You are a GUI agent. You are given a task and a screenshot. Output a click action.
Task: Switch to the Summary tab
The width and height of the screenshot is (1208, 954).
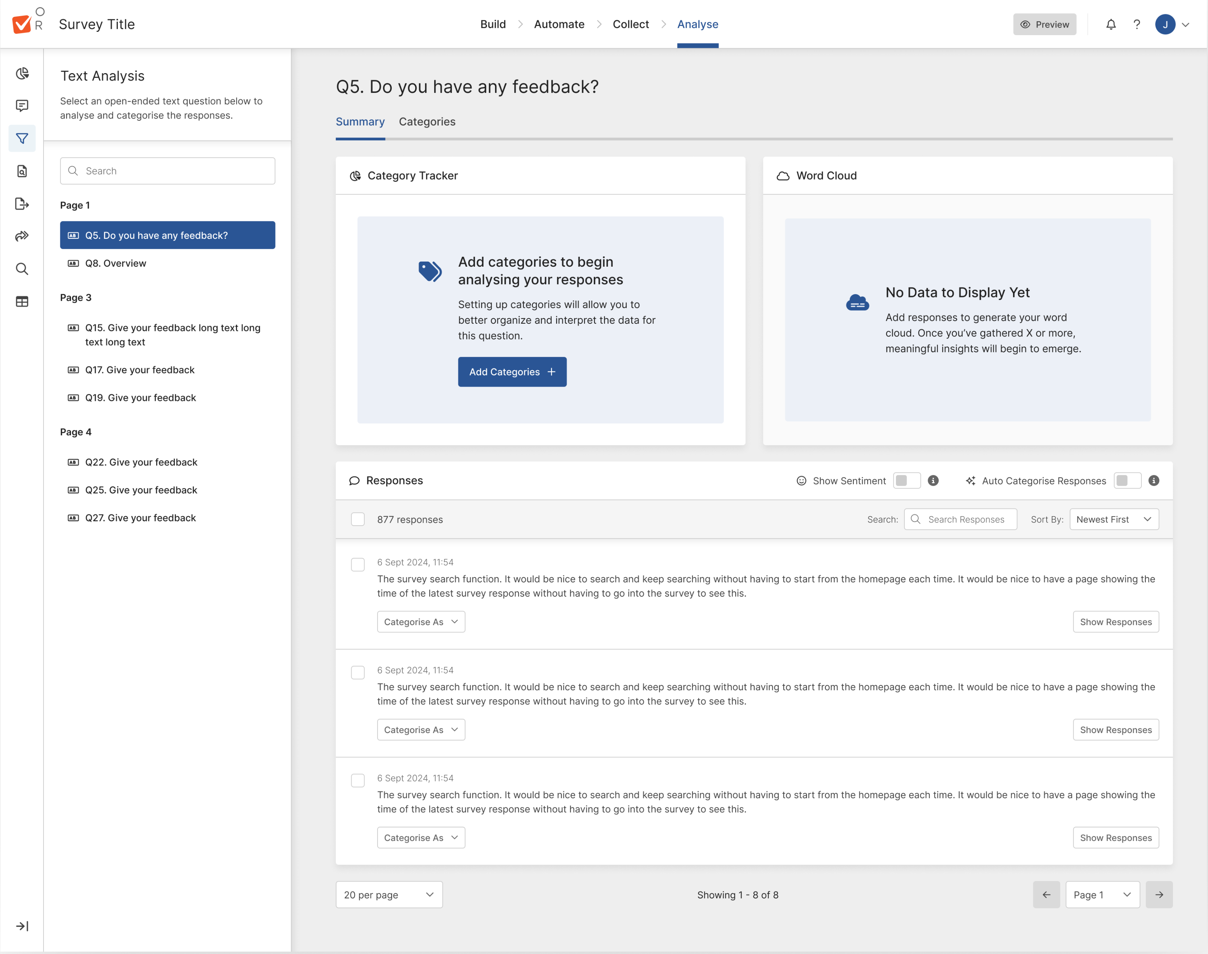coord(360,122)
